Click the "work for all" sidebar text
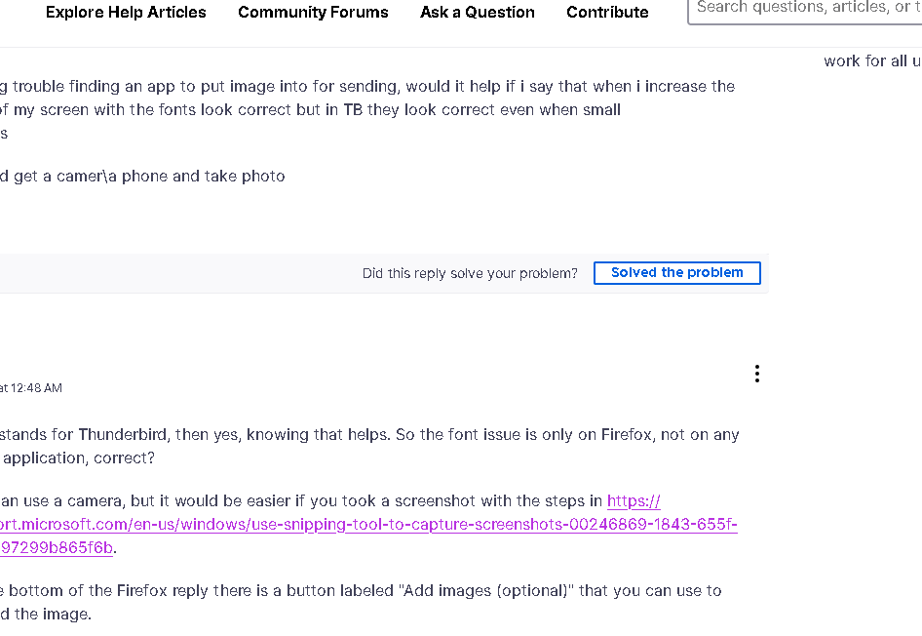The height and width of the screenshot is (636, 922). [x=871, y=60]
